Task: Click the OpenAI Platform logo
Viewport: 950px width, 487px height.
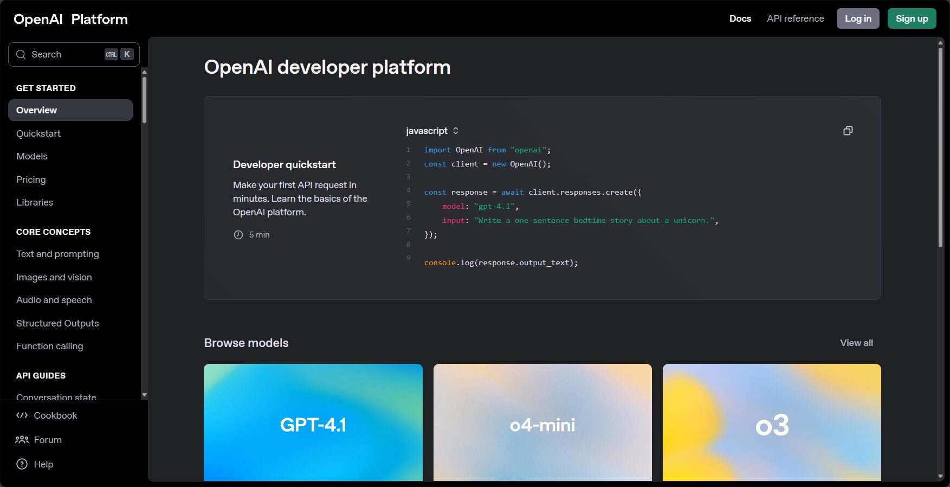Action: click(x=70, y=20)
